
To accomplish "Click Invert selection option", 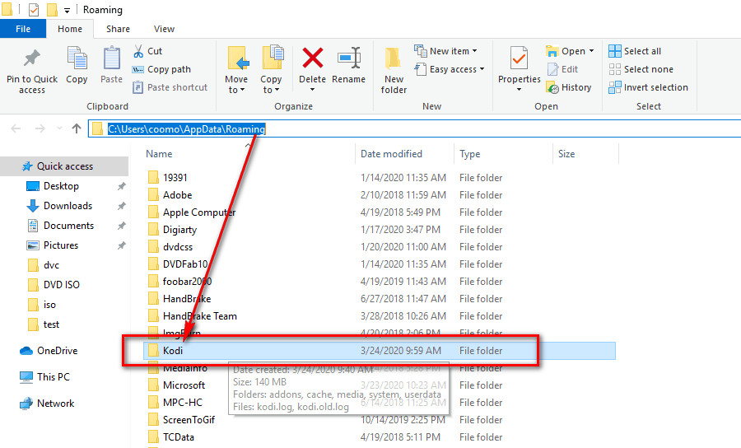I will click(648, 87).
